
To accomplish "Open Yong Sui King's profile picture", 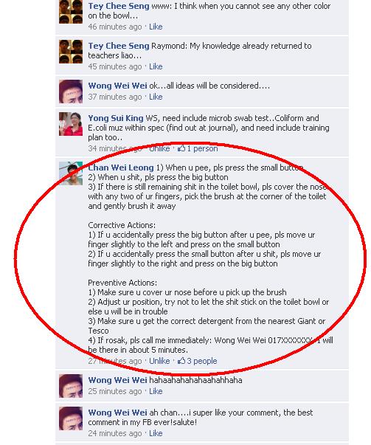I will coord(71,124).
